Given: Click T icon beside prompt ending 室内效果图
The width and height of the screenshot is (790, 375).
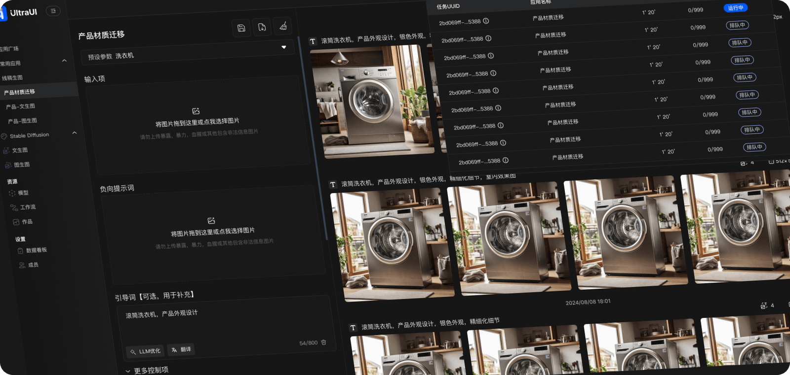Looking at the screenshot, I should [333, 184].
